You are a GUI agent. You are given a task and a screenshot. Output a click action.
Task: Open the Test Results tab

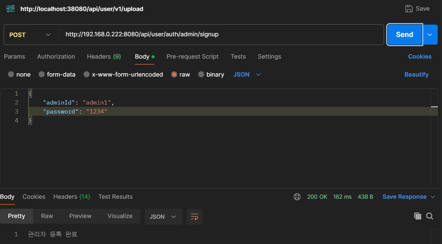coord(115,197)
